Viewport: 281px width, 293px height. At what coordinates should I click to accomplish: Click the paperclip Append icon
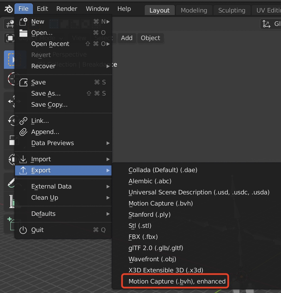point(23,132)
